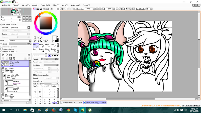This screenshot has width=201, height=113.
Task: Open the Filtro menu
Action: (x=56, y=5)
